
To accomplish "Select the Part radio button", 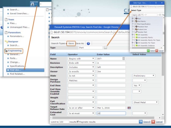I will tap(134, 18).
